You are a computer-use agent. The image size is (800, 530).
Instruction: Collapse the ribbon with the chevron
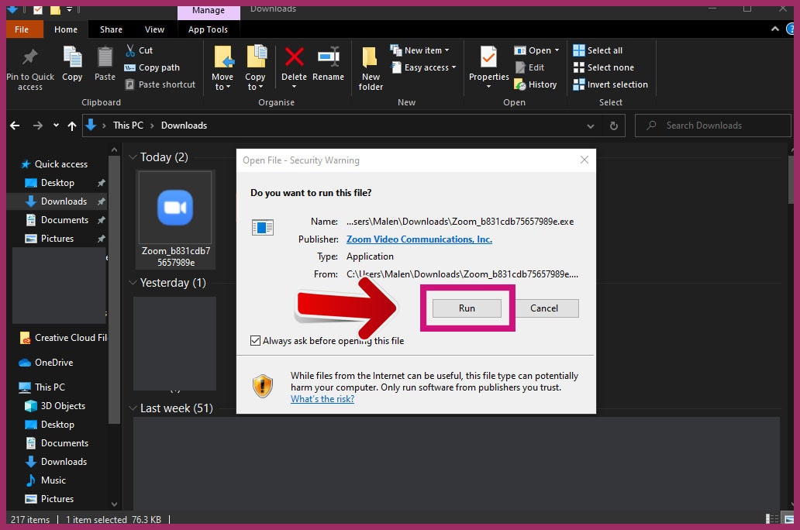(775, 29)
